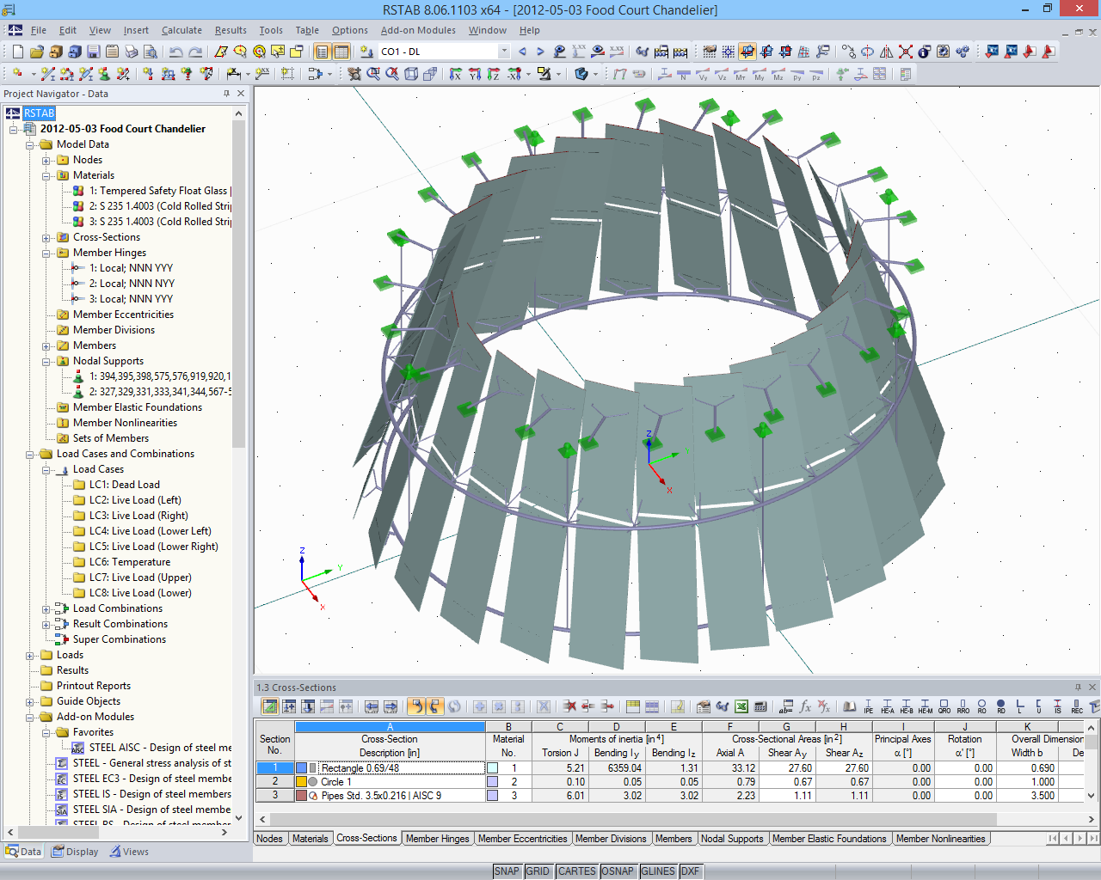Click the fx function icon above the table
This screenshot has height=880, width=1101.
[805, 707]
